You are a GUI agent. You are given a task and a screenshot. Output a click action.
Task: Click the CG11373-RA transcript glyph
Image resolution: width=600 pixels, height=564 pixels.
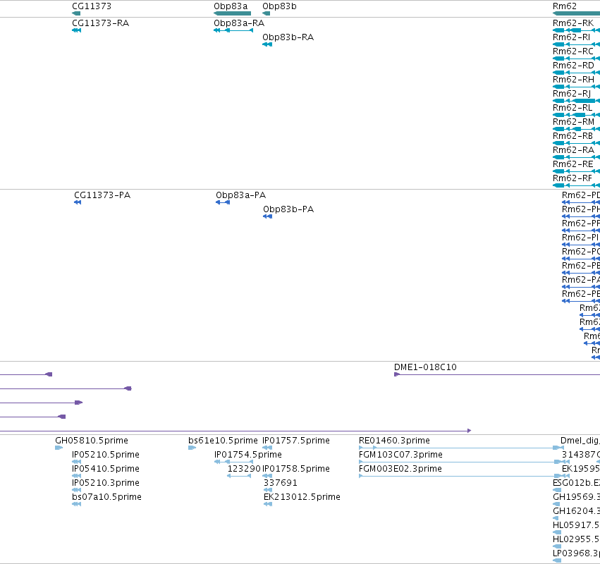tap(77, 30)
